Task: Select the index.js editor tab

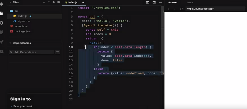Action: pos(75,2)
